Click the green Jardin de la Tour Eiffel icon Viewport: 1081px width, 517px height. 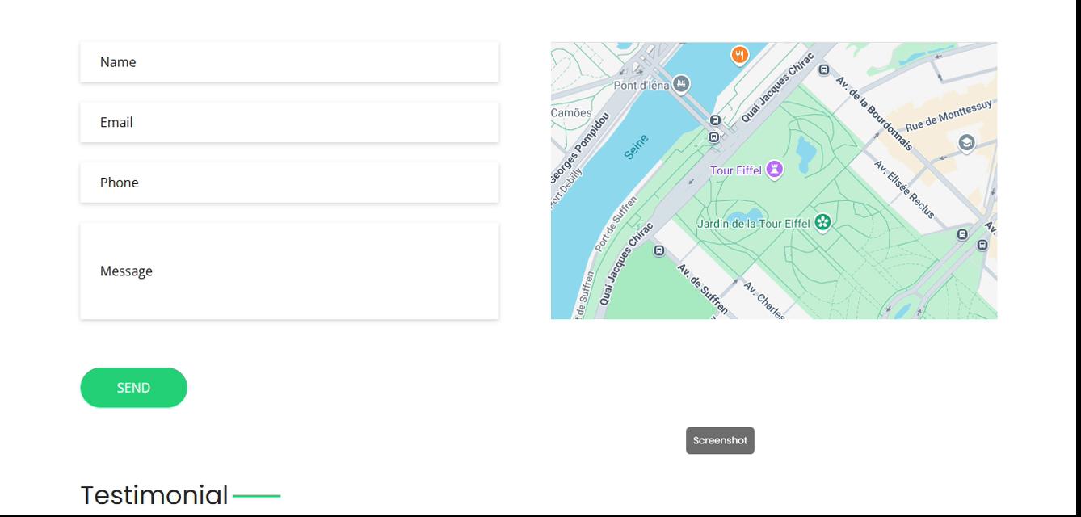coord(822,222)
